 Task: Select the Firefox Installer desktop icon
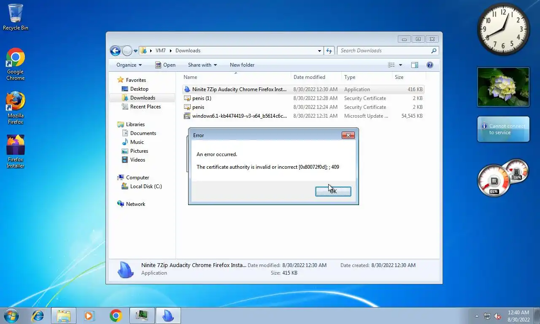pyautogui.click(x=16, y=152)
